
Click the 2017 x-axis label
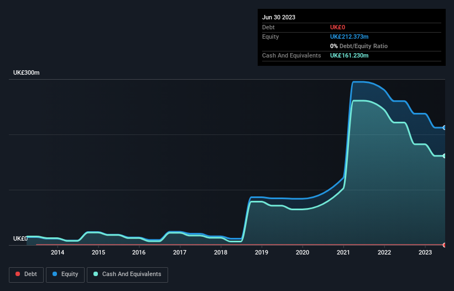click(180, 252)
